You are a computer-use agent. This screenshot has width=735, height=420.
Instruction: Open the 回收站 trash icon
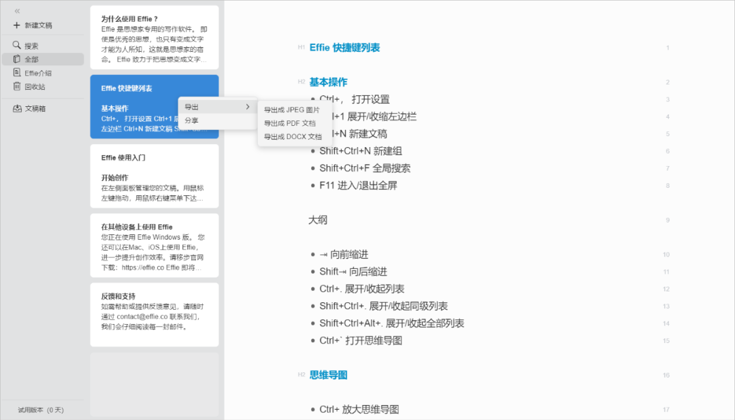click(x=17, y=86)
